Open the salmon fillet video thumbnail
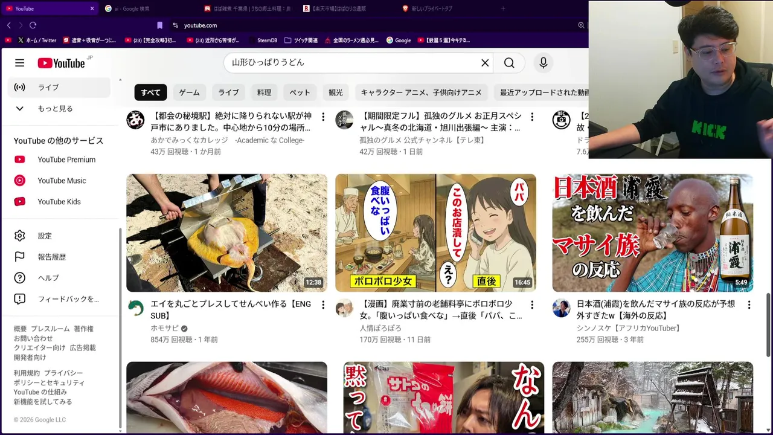 (226, 398)
